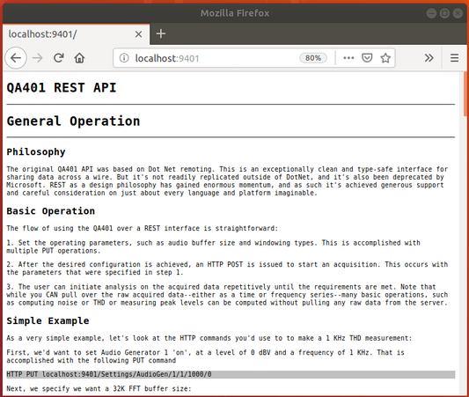Click the QA401 REST API heading

pyautogui.click(x=62, y=88)
